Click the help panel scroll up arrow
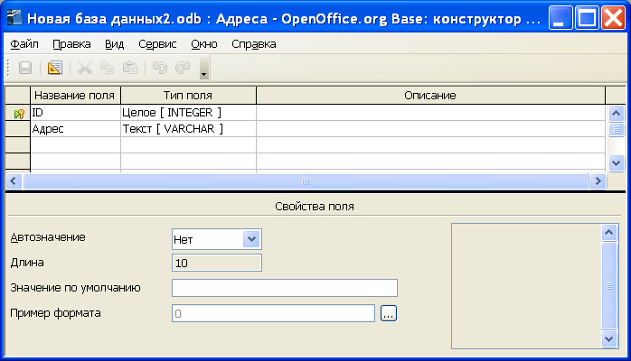The width and height of the screenshot is (631, 361). (609, 233)
